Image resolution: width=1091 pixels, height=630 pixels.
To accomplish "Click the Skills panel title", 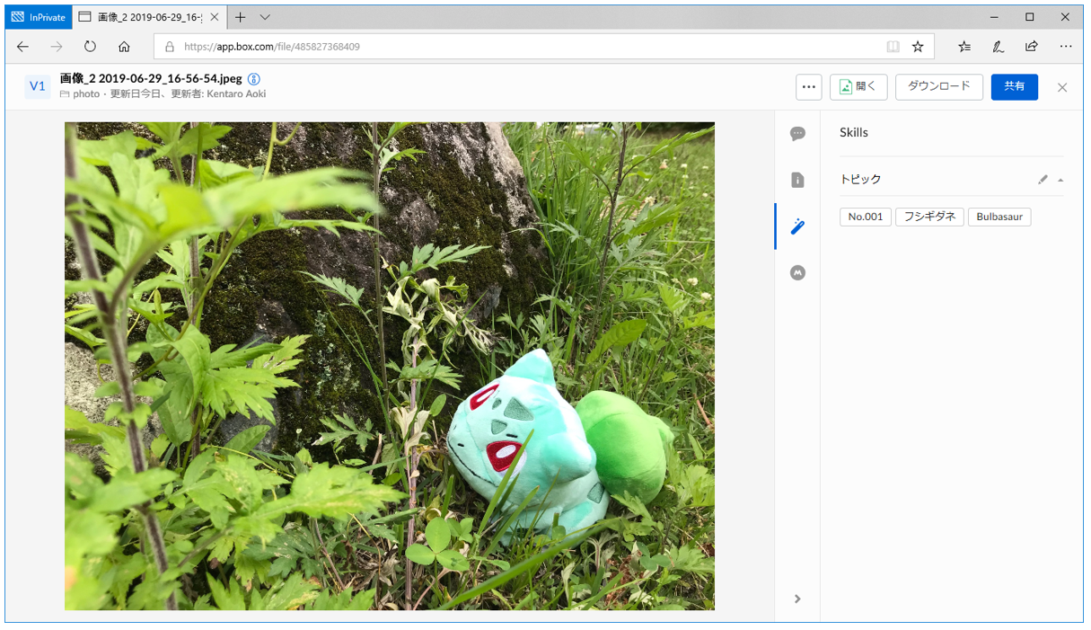I will (854, 132).
